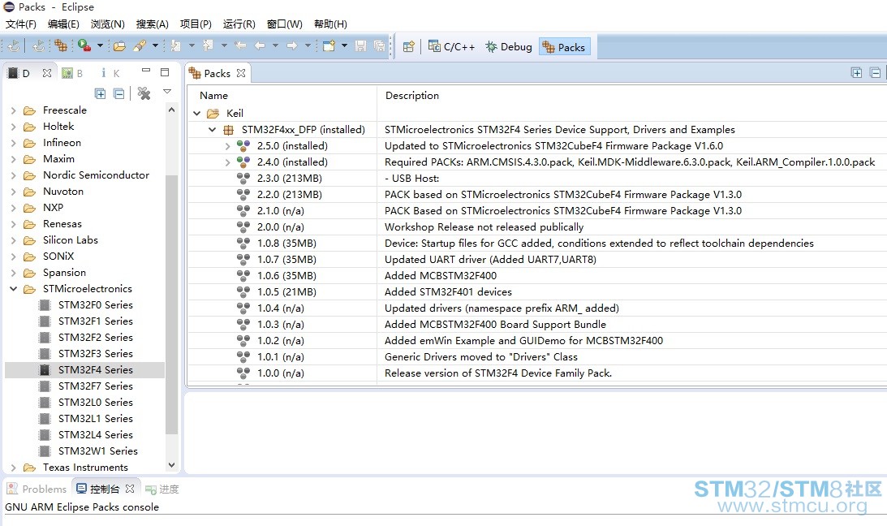887x526 pixels.
Task: Click the Save All icon
Action: click(380, 45)
